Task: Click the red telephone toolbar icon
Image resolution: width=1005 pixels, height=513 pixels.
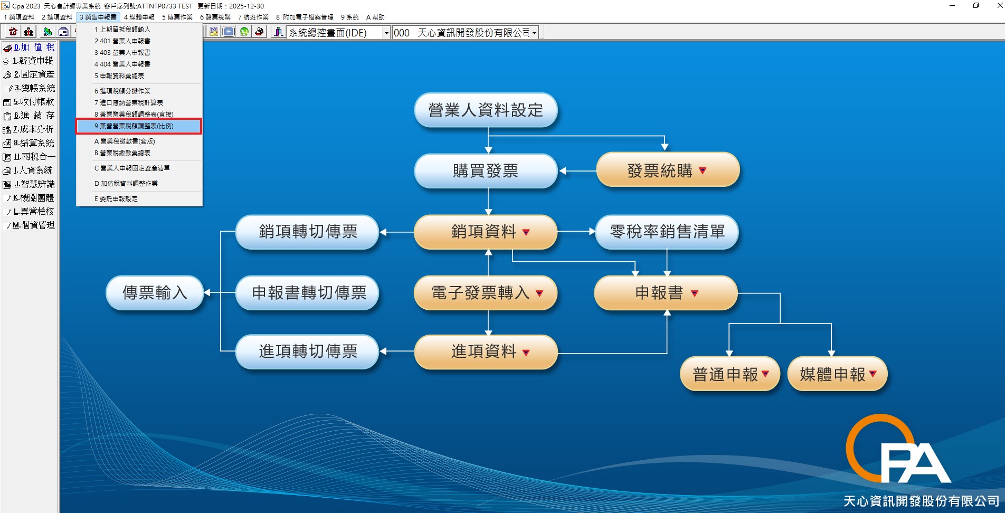Action: click(x=13, y=32)
